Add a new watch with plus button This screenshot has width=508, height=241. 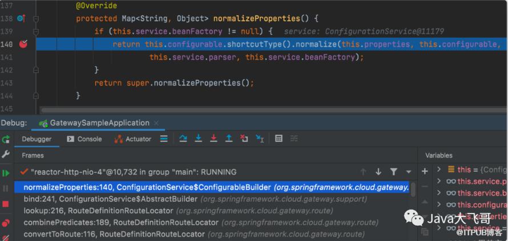(425, 171)
